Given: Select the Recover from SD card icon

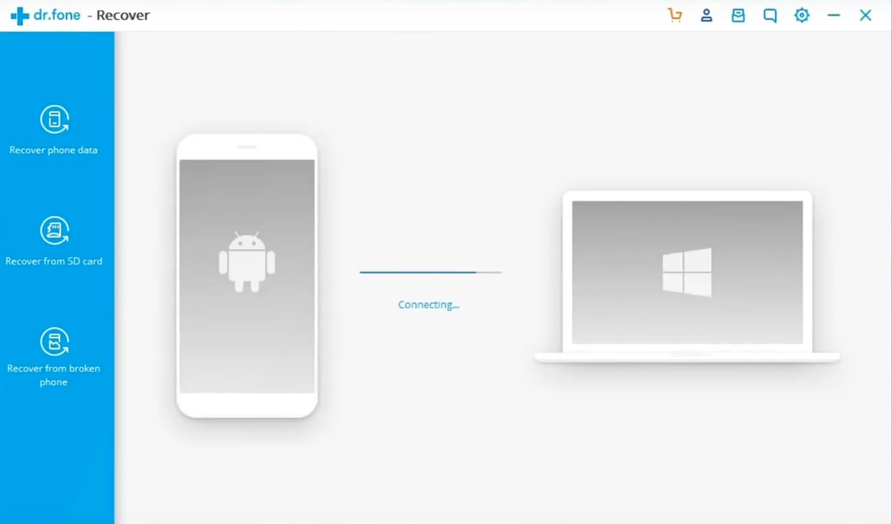Looking at the screenshot, I should 55,230.
